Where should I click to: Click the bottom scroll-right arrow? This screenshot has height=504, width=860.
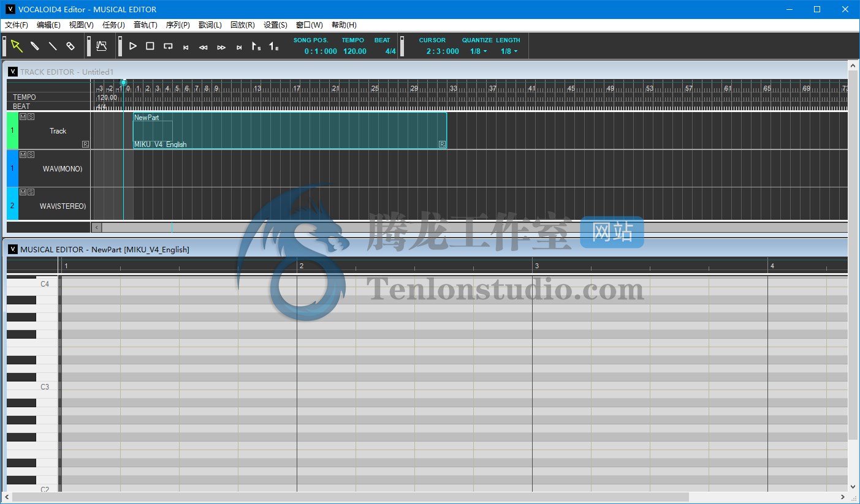(x=843, y=497)
